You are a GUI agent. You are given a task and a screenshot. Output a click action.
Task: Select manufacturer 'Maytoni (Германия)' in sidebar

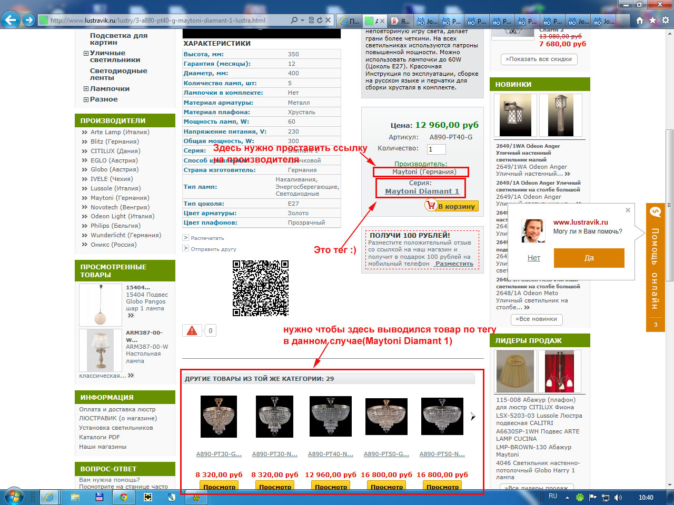coord(120,198)
